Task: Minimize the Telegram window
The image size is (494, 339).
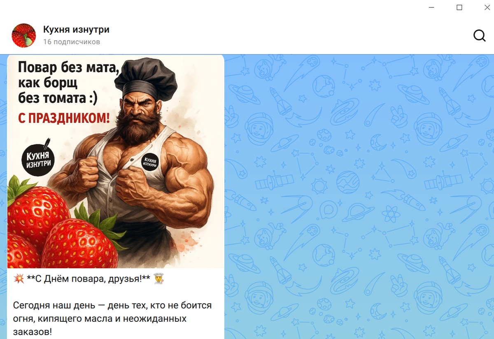Action: pyautogui.click(x=432, y=7)
